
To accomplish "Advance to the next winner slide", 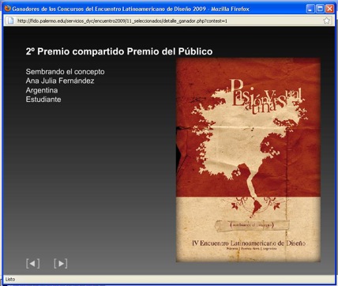I will coord(61,263).
